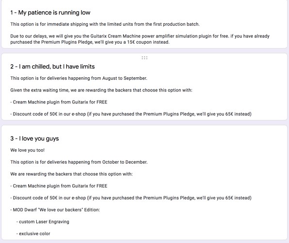Select the '1 - My patience is running low' heading
This screenshot has height=243, width=289.
pos(50,13)
